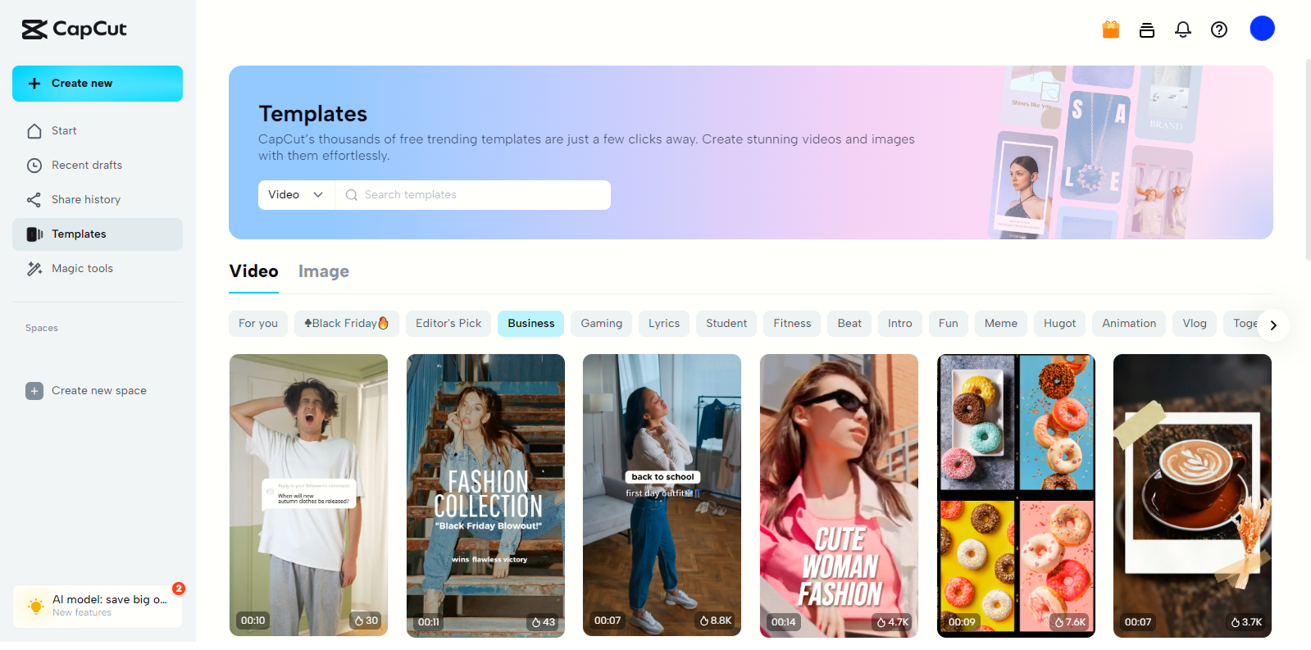Switch to the Image tab
The image size is (1311, 650).
point(323,271)
